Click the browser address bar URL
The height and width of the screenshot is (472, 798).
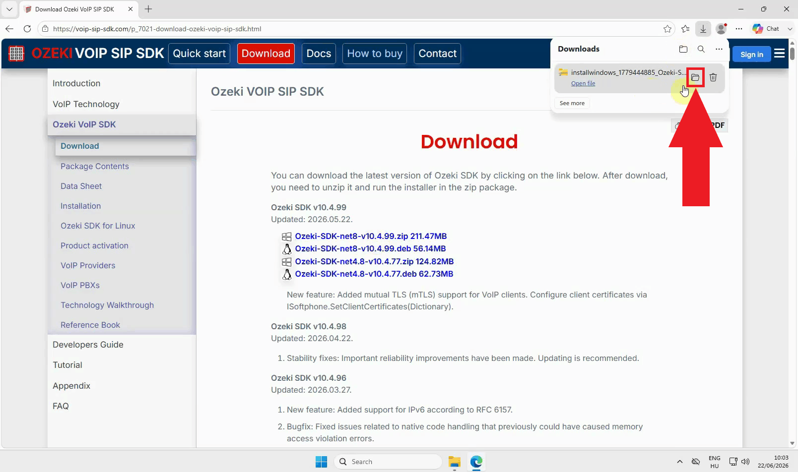157,29
